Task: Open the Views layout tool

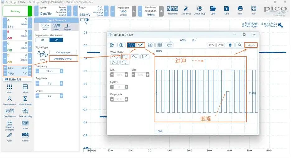Action: coord(25,89)
